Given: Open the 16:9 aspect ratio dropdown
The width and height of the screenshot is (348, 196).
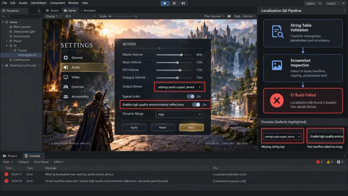Looking at the screenshot, I should point(80,16).
